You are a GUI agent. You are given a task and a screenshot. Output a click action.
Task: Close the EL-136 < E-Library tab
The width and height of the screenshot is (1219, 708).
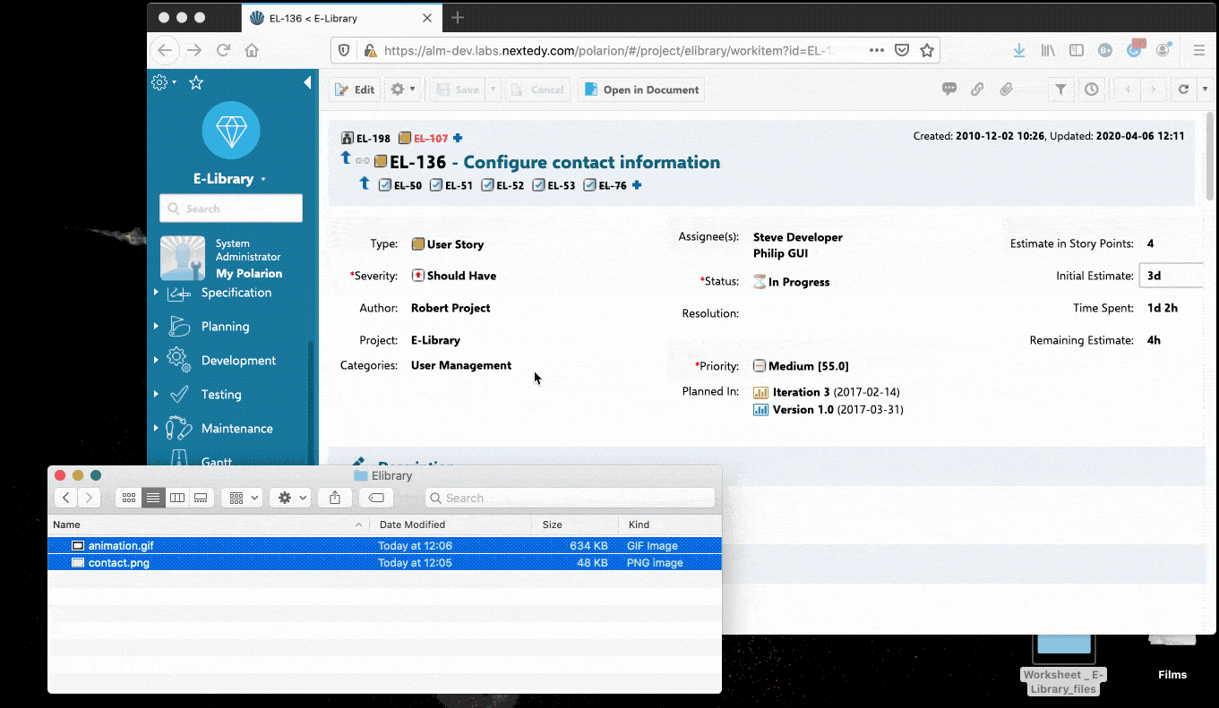(x=427, y=18)
